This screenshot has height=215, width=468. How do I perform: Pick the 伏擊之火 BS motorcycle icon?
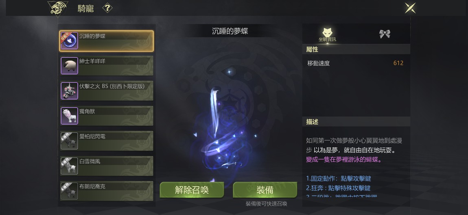click(70, 91)
